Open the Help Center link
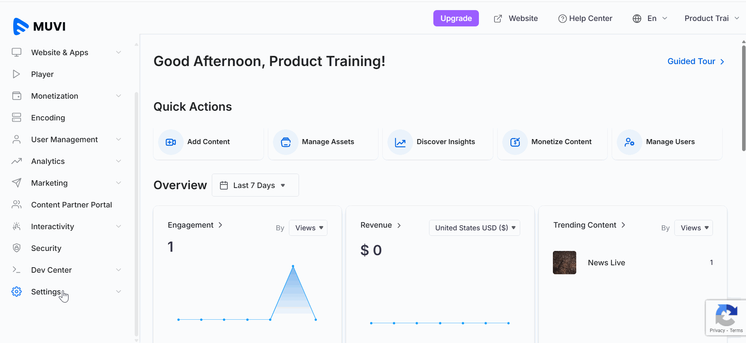The image size is (746, 343). [585, 18]
